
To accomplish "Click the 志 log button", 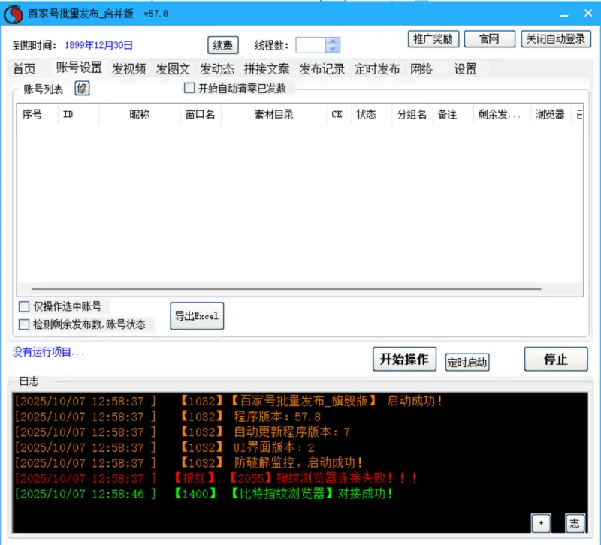I will tap(574, 522).
